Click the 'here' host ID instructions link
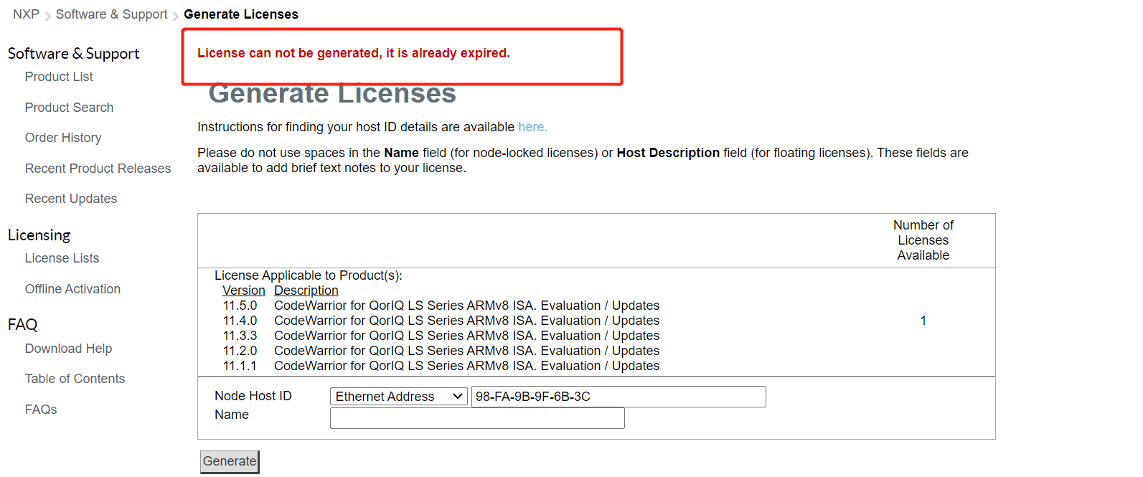 532,127
